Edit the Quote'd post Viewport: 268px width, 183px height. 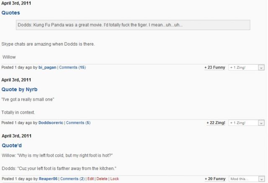tap(90, 179)
